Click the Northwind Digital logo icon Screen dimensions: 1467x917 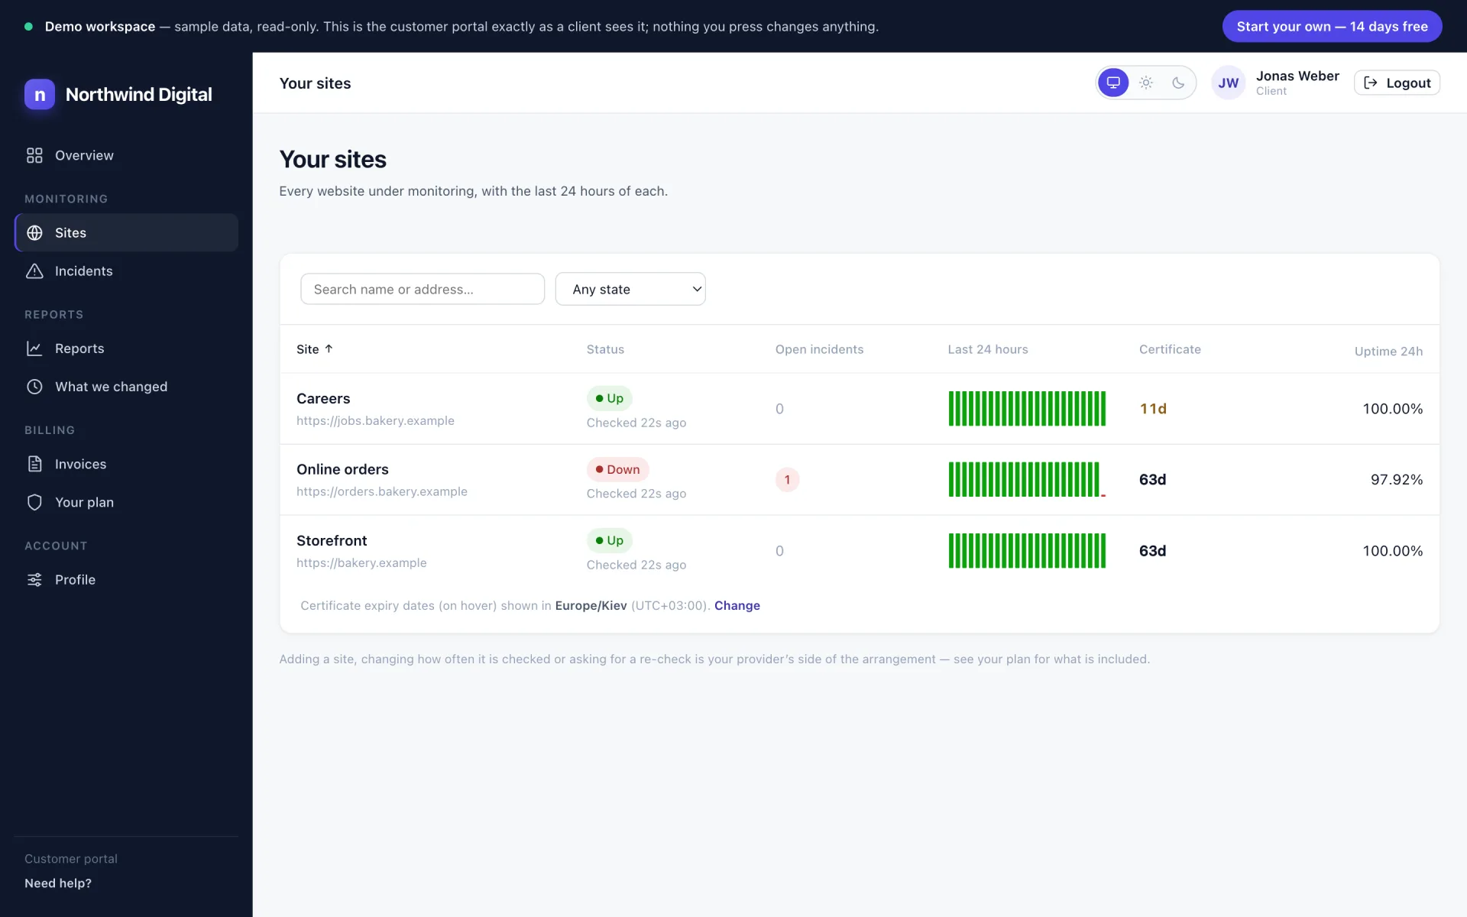click(x=40, y=95)
